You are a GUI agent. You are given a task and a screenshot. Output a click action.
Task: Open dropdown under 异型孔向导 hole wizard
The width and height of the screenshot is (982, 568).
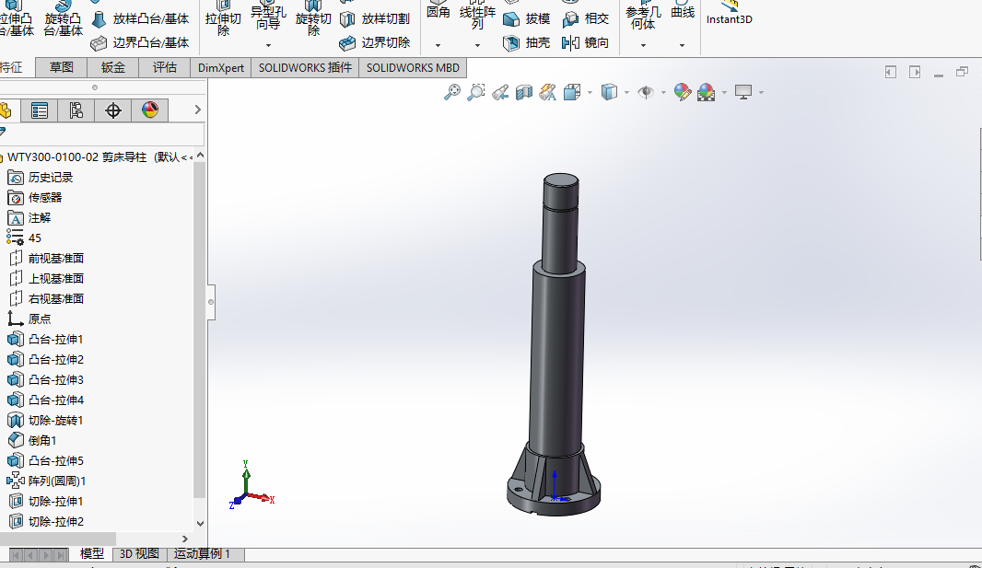pyautogui.click(x=268, y=45)
